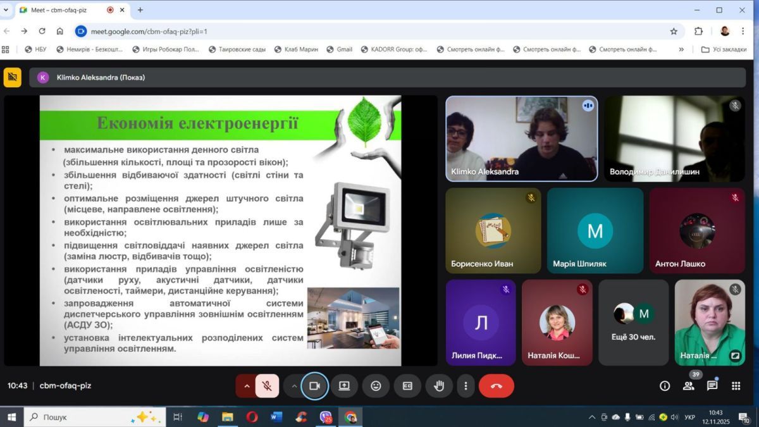The image size is (759, 427).
Task: Unmute the microphone
Action: [268, 386]
